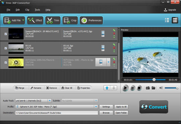Click the phone profile icon in 00116 row
Viewport: 181px width, 124px height.
click(103, 48)
